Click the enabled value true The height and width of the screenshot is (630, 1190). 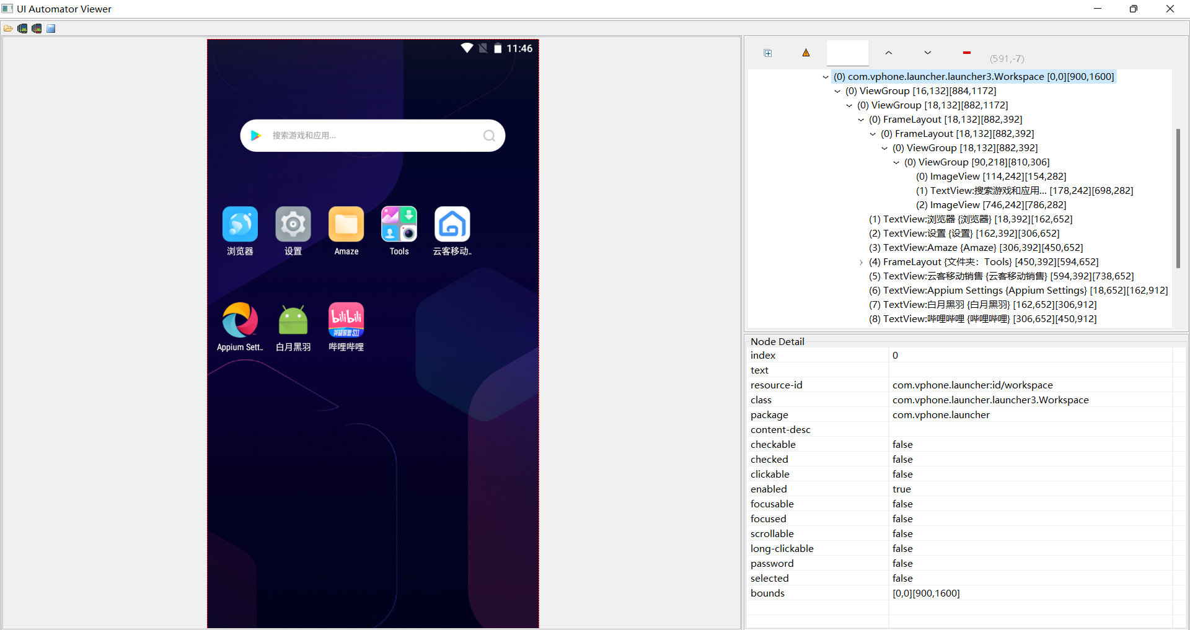[902, 489]
